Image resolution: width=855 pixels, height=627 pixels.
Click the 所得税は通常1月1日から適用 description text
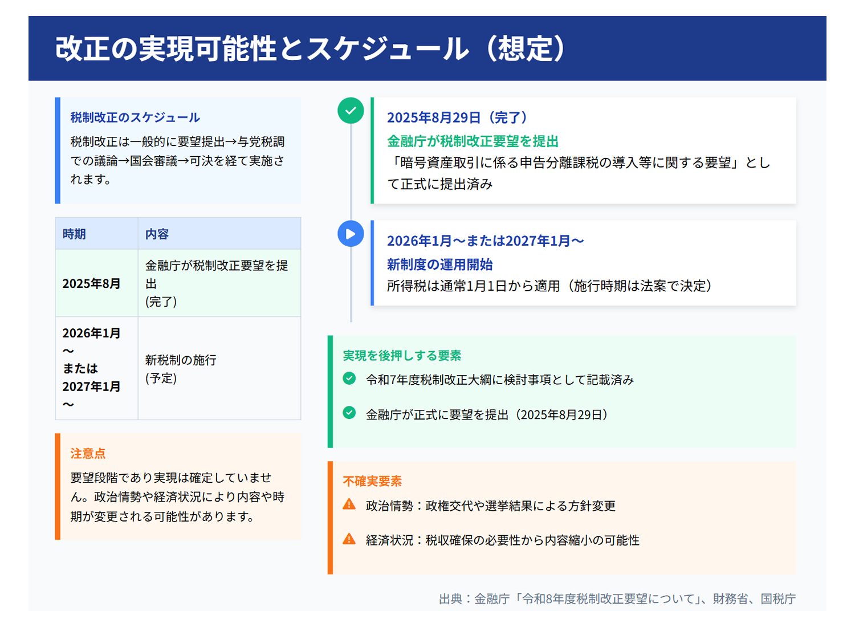(x=549, y=286)
